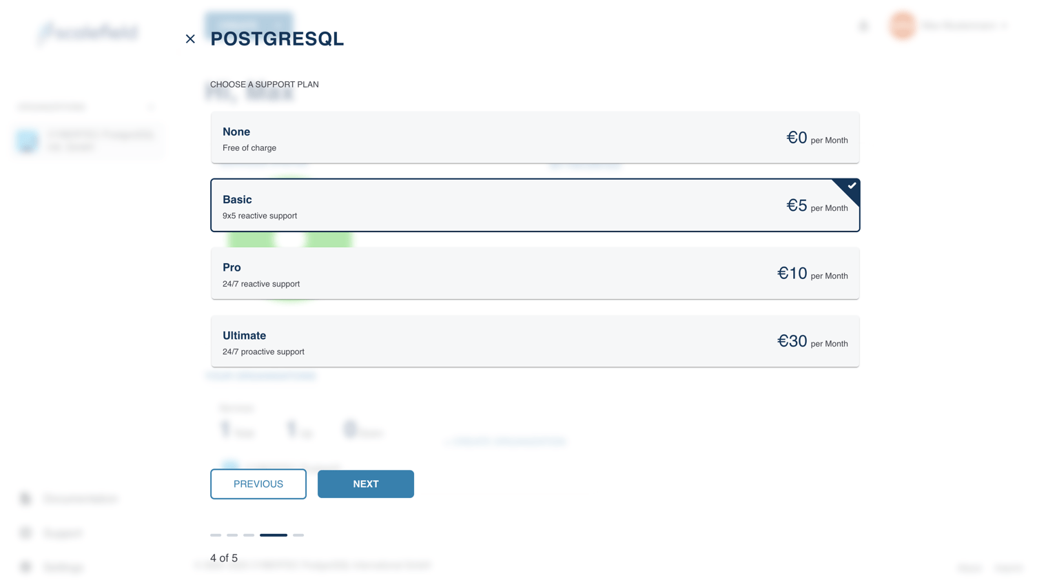Jump to the fifth wizard step indicator
The height and width of the screenshot is (587, 1037).
pyautogui.click(x=298, y=535)
